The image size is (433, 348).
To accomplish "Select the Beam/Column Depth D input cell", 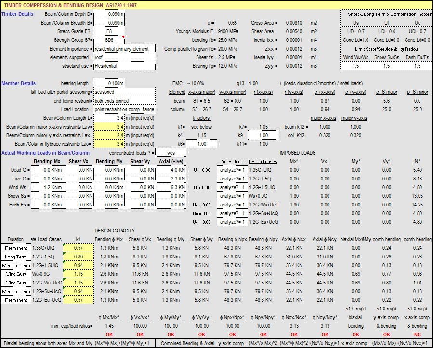I will pos(109,14).
